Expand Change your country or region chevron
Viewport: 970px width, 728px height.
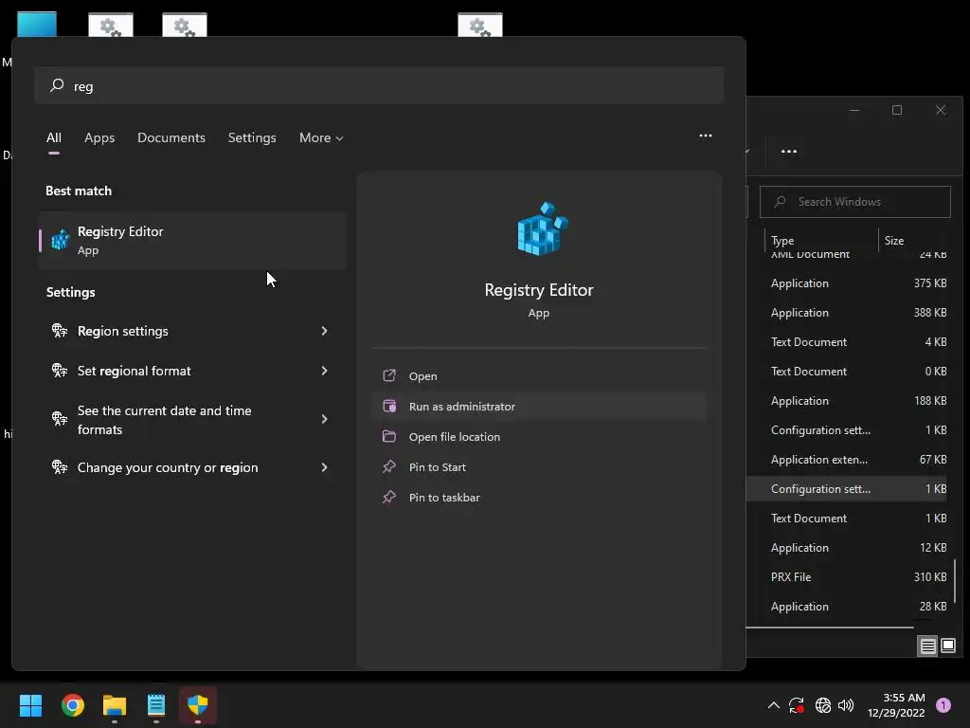point(324,466)
